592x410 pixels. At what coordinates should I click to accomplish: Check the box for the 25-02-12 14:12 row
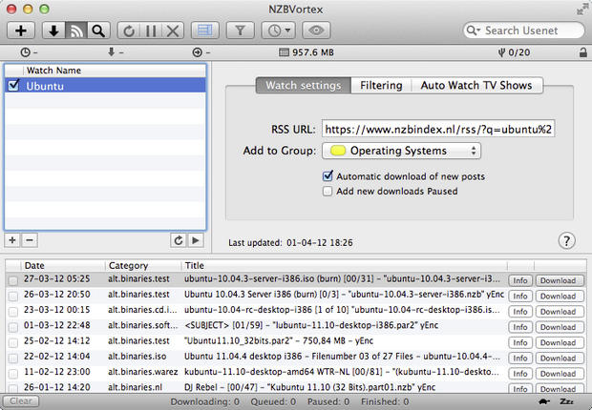coord(13,342)
